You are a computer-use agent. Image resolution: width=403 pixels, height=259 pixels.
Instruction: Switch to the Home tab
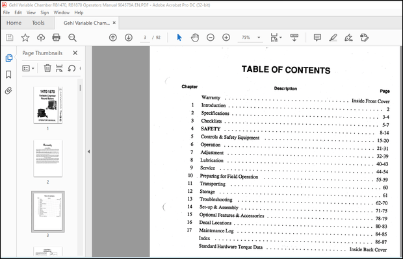pyautogui.click(x=14, y=23)
